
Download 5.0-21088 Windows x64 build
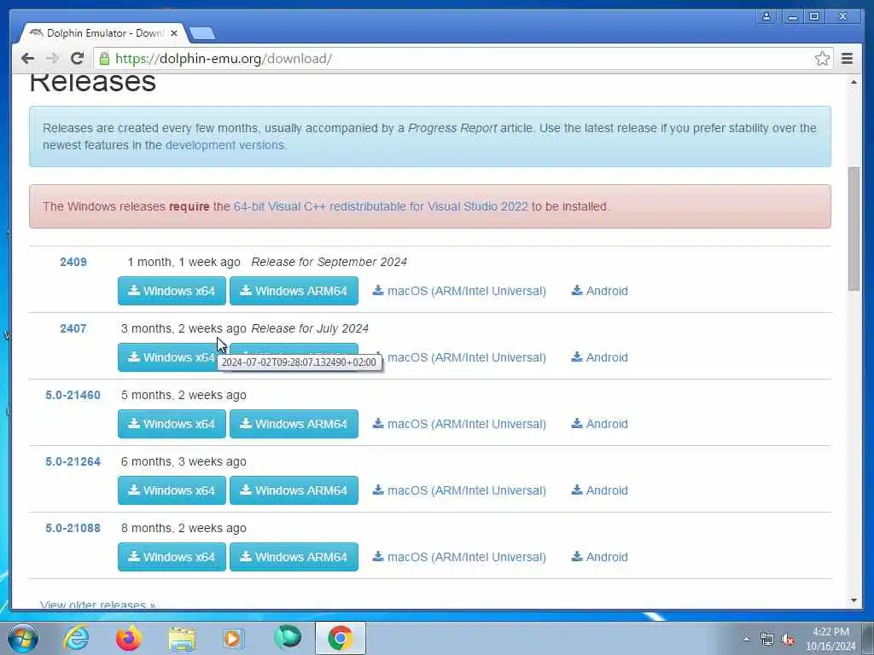172,557
